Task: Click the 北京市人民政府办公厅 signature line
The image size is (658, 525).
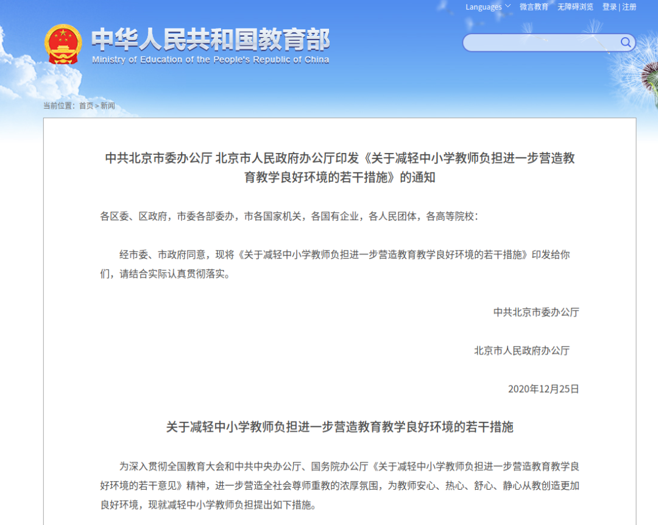Action: tap(522, 351)
